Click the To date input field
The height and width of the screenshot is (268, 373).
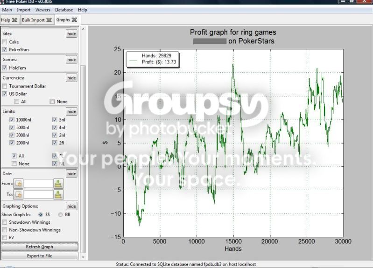tap(38, 194)
